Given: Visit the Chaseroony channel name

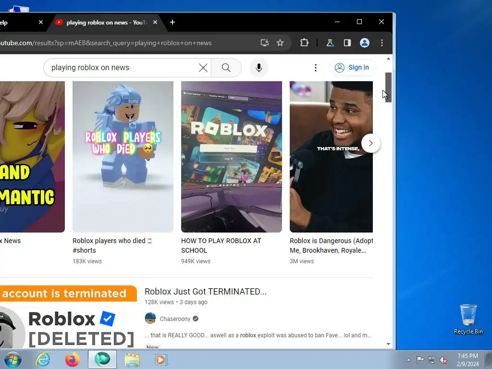Looking at the screenshot, I should coord(175,319).
